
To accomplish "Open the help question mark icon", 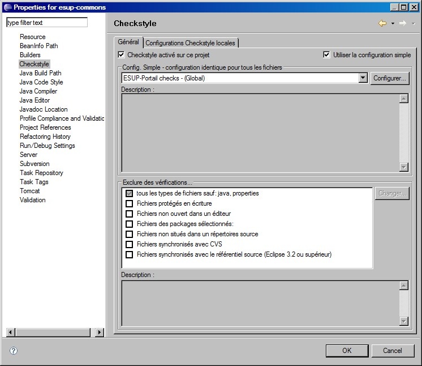I will click(x=14, y=351).
